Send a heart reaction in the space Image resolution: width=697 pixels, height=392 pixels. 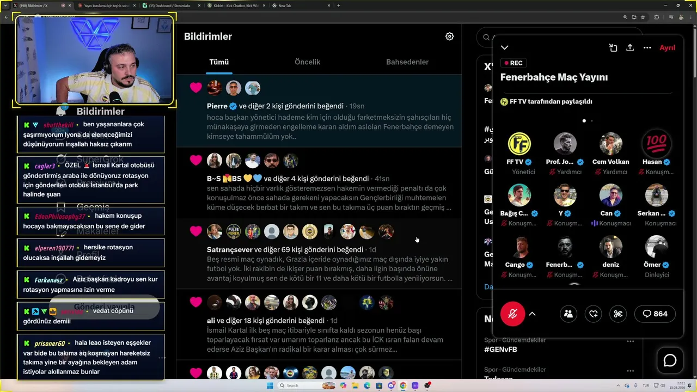pyautogui.click(x=594, y=314)
